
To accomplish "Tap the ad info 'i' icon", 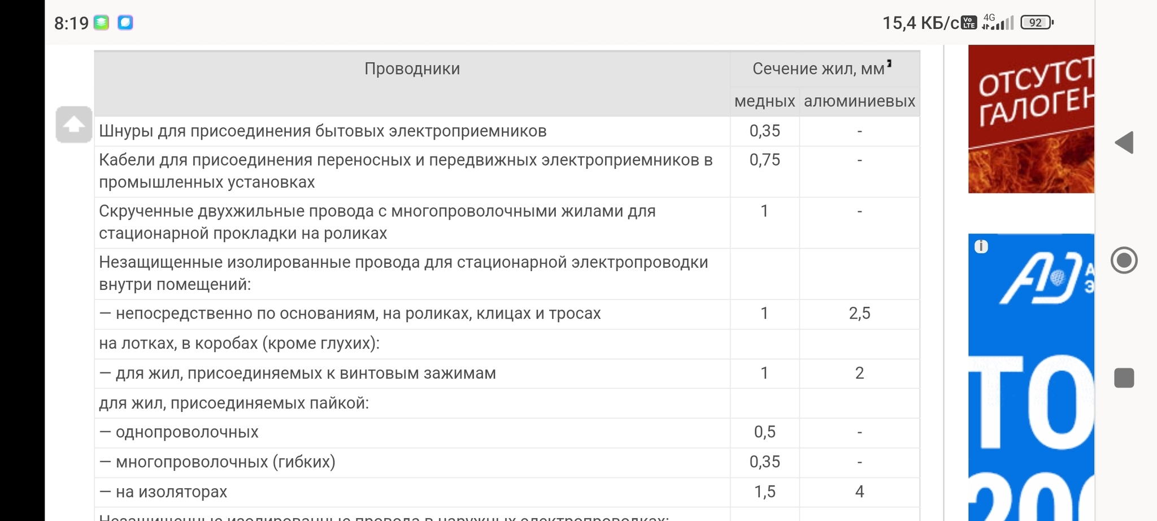I will coord(981,246).
